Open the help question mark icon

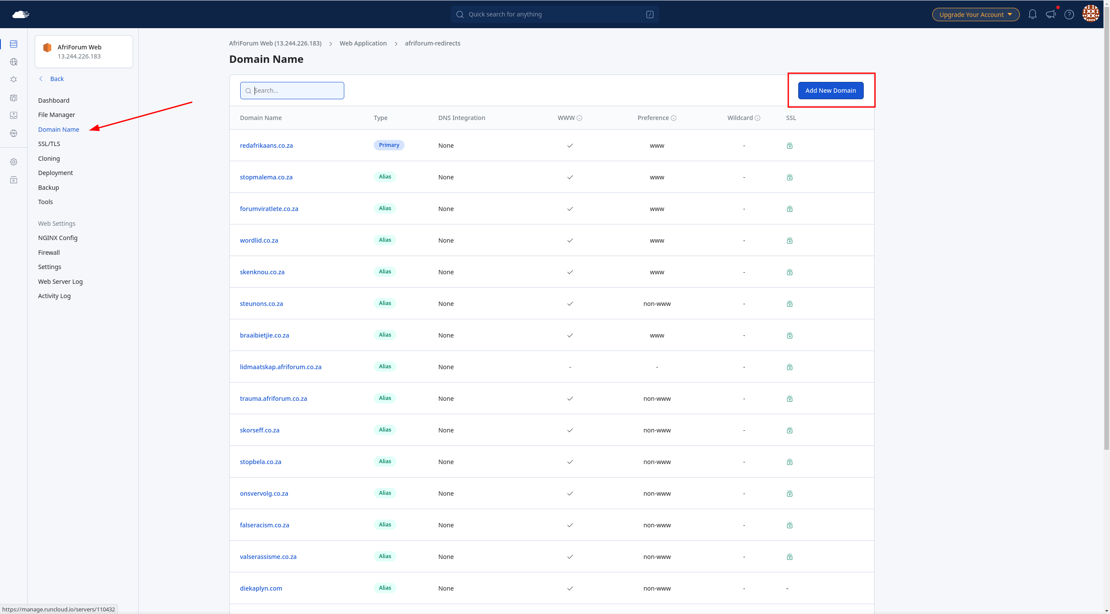(1069, 14)
